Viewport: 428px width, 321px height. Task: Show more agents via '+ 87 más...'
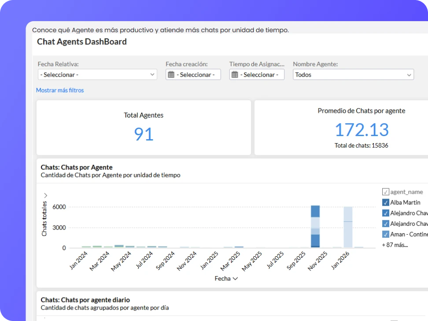395,245
